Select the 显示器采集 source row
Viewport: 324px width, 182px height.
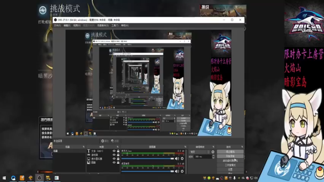(103, 159)
